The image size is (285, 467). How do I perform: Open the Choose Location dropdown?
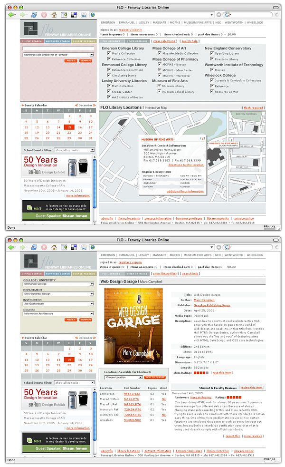tap(141, 377)
